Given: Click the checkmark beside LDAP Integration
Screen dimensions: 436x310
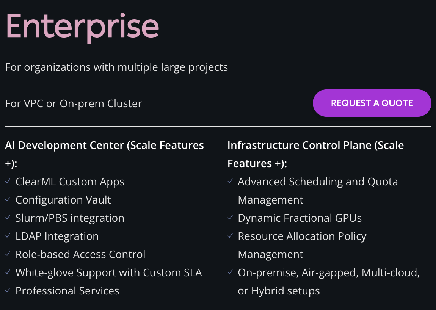Looking at the screenshot, I should (x=8, y=236).
